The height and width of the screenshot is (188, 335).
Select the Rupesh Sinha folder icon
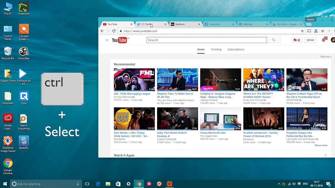coord(8,76)
